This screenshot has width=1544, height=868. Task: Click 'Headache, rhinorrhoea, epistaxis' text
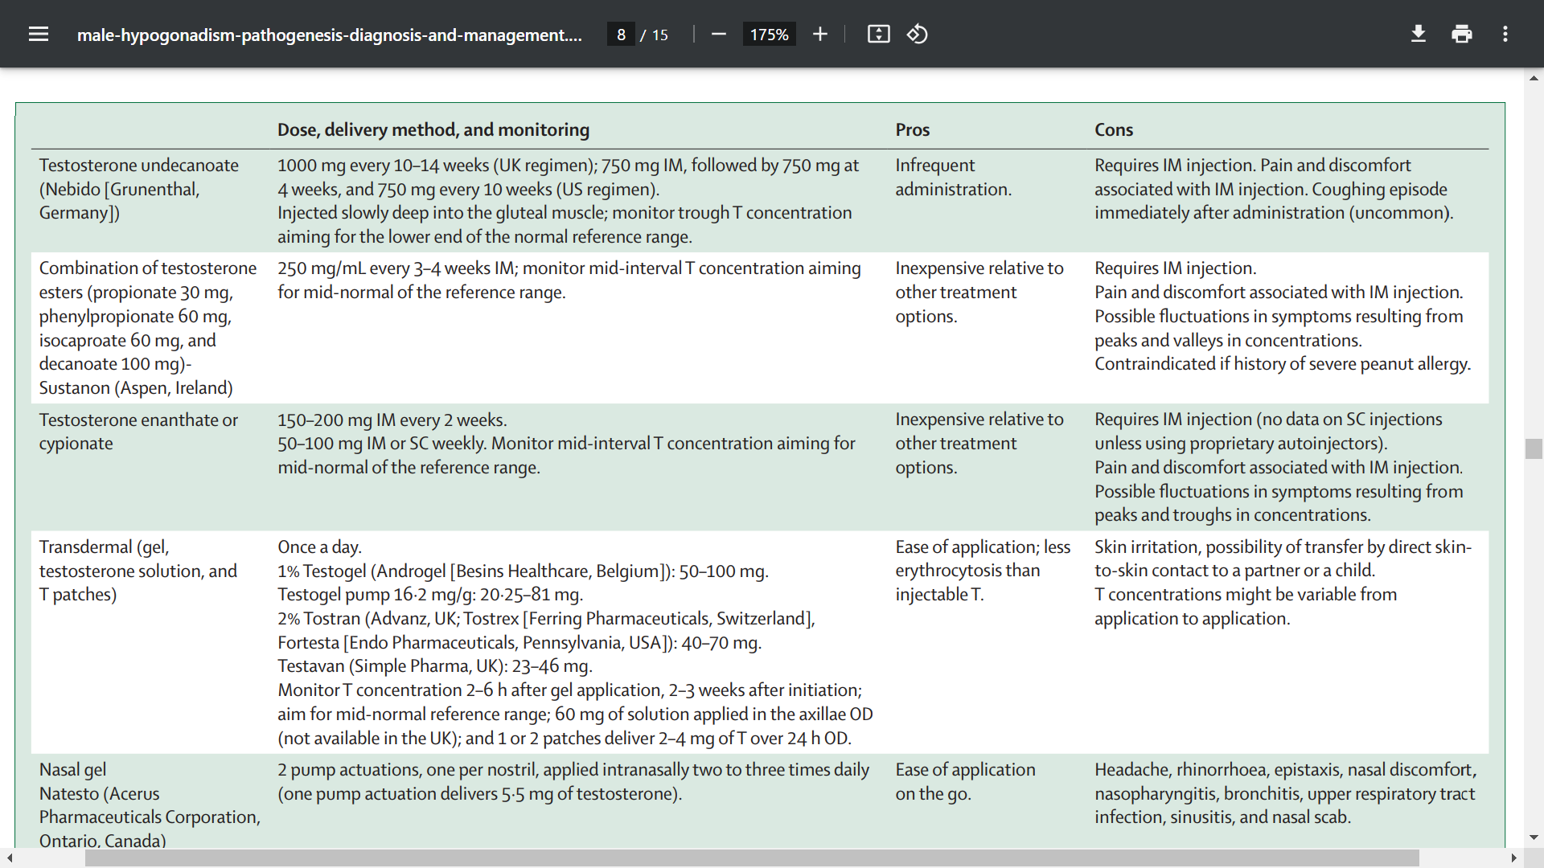tap(1218, 769)
